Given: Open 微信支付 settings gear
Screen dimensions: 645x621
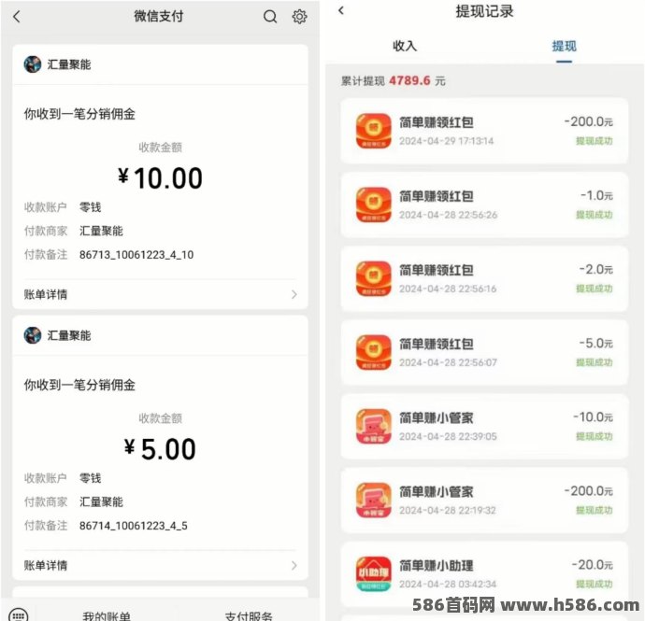Looking at the screenshot, I should pos(299,17).
